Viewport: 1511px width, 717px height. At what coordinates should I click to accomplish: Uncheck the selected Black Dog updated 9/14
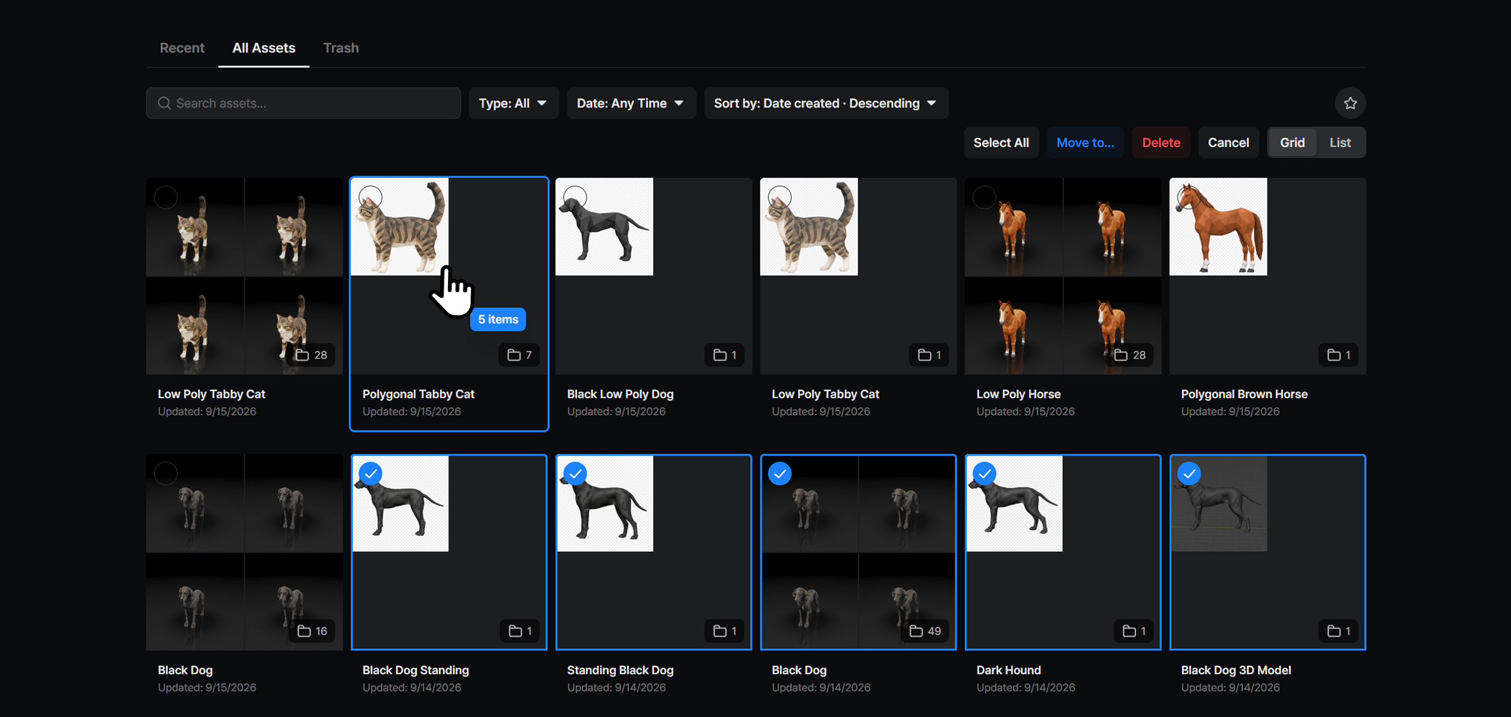point(780,474)
